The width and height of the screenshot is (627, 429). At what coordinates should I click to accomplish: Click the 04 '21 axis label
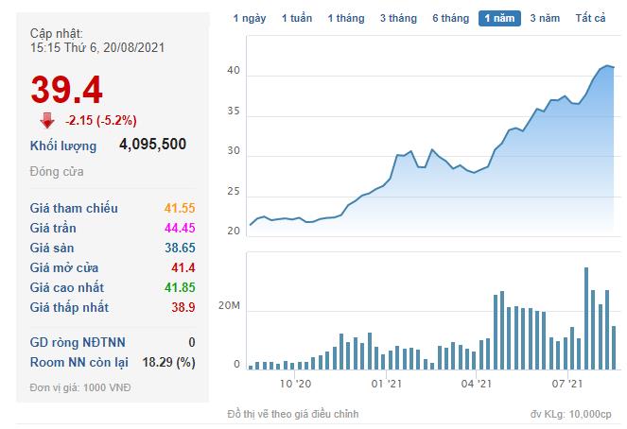476,385
